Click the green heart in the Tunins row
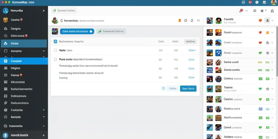Image resolution: width=278 pixels, height=139 pixels. 260,89
